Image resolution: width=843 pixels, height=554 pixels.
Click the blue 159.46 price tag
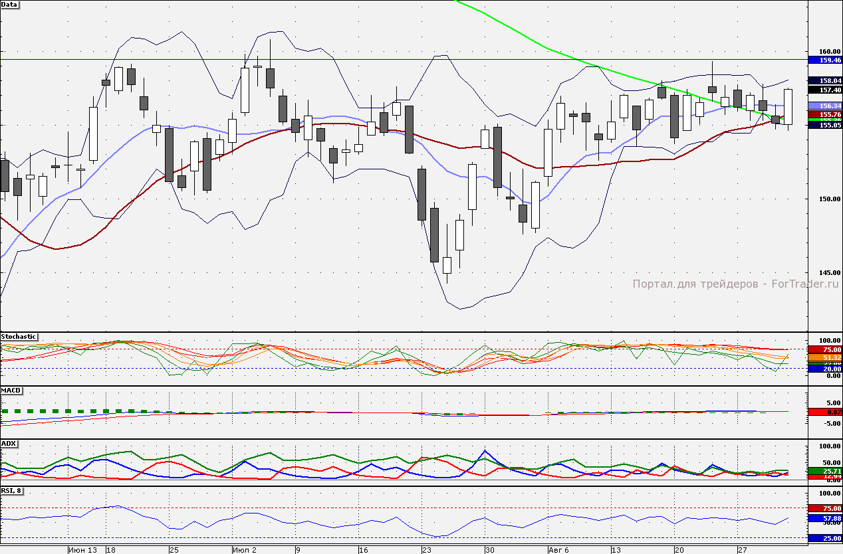coord(825,60)
